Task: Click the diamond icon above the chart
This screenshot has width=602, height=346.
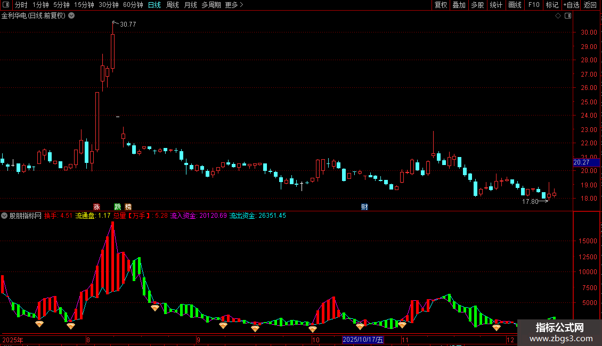Action: 558,16
